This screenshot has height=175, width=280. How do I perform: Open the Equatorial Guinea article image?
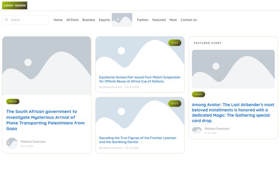pos(140,54)
